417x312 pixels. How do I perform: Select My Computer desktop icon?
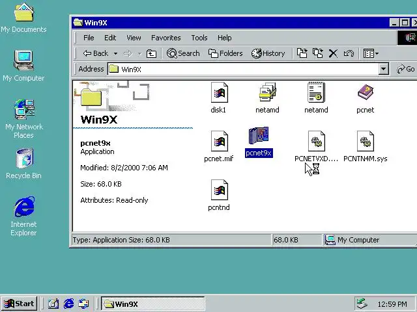click(x=23, y=66)
